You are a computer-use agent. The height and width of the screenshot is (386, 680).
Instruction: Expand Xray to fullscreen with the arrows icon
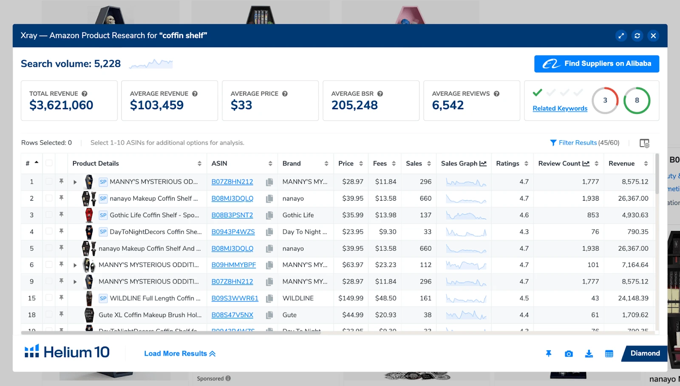pos(621,36)
